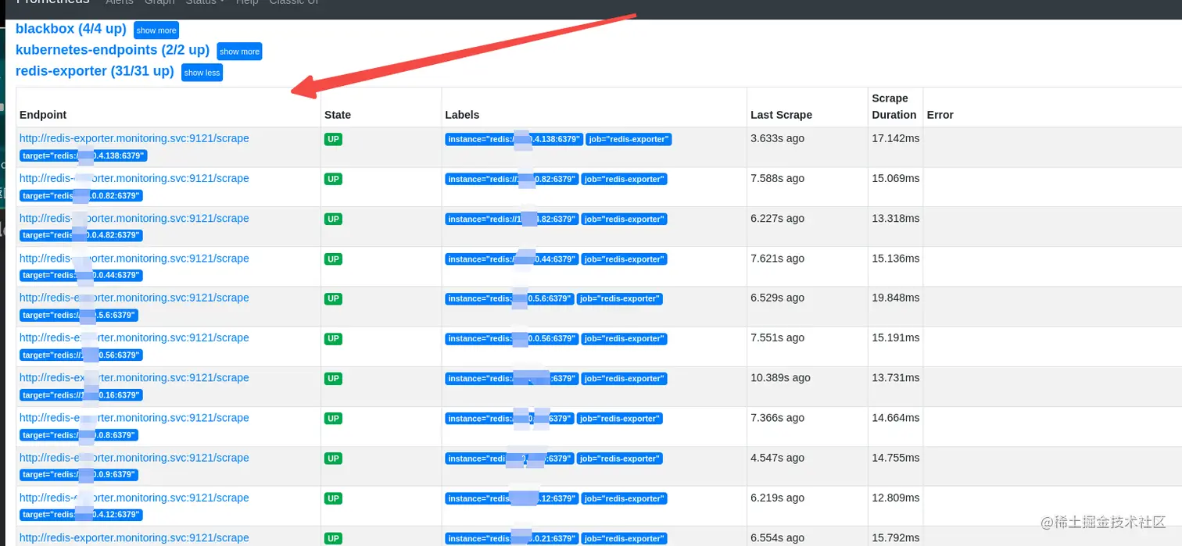This screenshot has width=1182, height=546.
Task: Open scrape URL in the 6.219s ago row
Action: (134, 498)
